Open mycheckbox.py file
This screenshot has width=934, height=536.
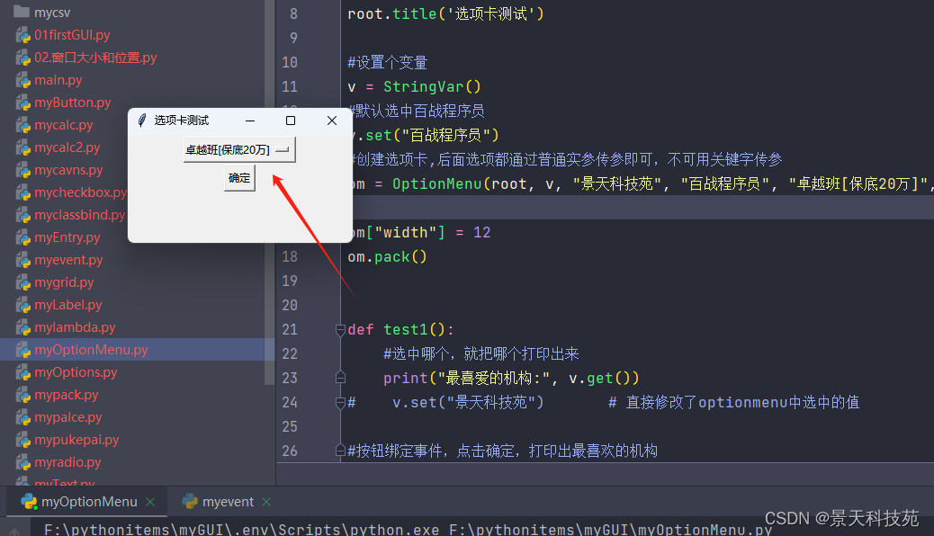pos(80,192)
